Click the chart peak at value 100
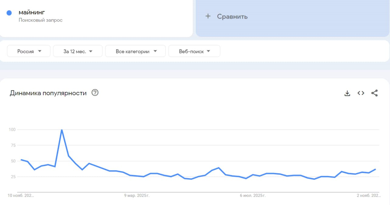Image resolution: width=390 pixels, height=205 pixels. pyautogui.click(x=62, y=130)
